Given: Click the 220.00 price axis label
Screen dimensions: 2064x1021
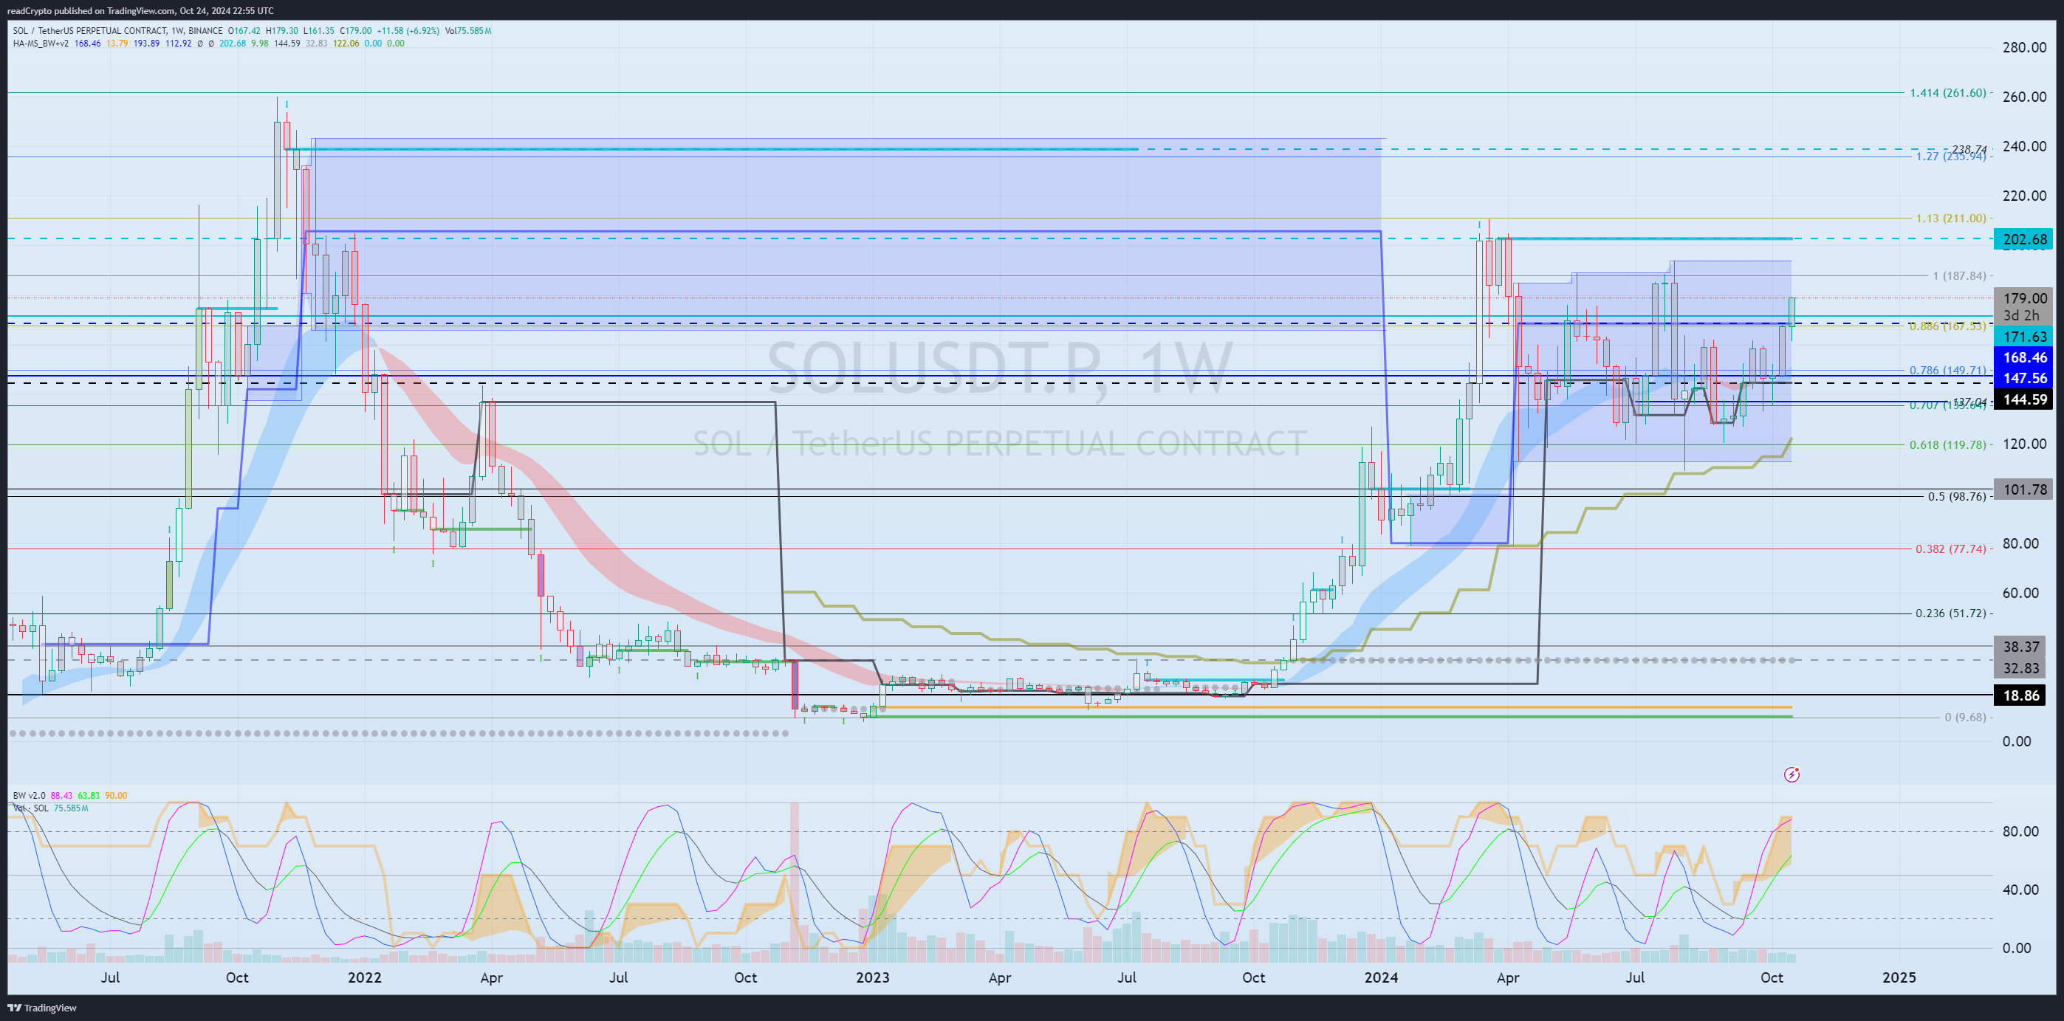Looking at the screenshot, I should point(2024,196).
